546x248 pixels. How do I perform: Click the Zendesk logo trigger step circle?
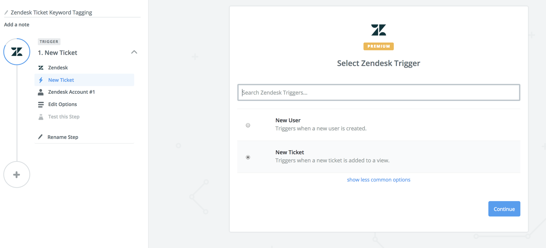17,52
